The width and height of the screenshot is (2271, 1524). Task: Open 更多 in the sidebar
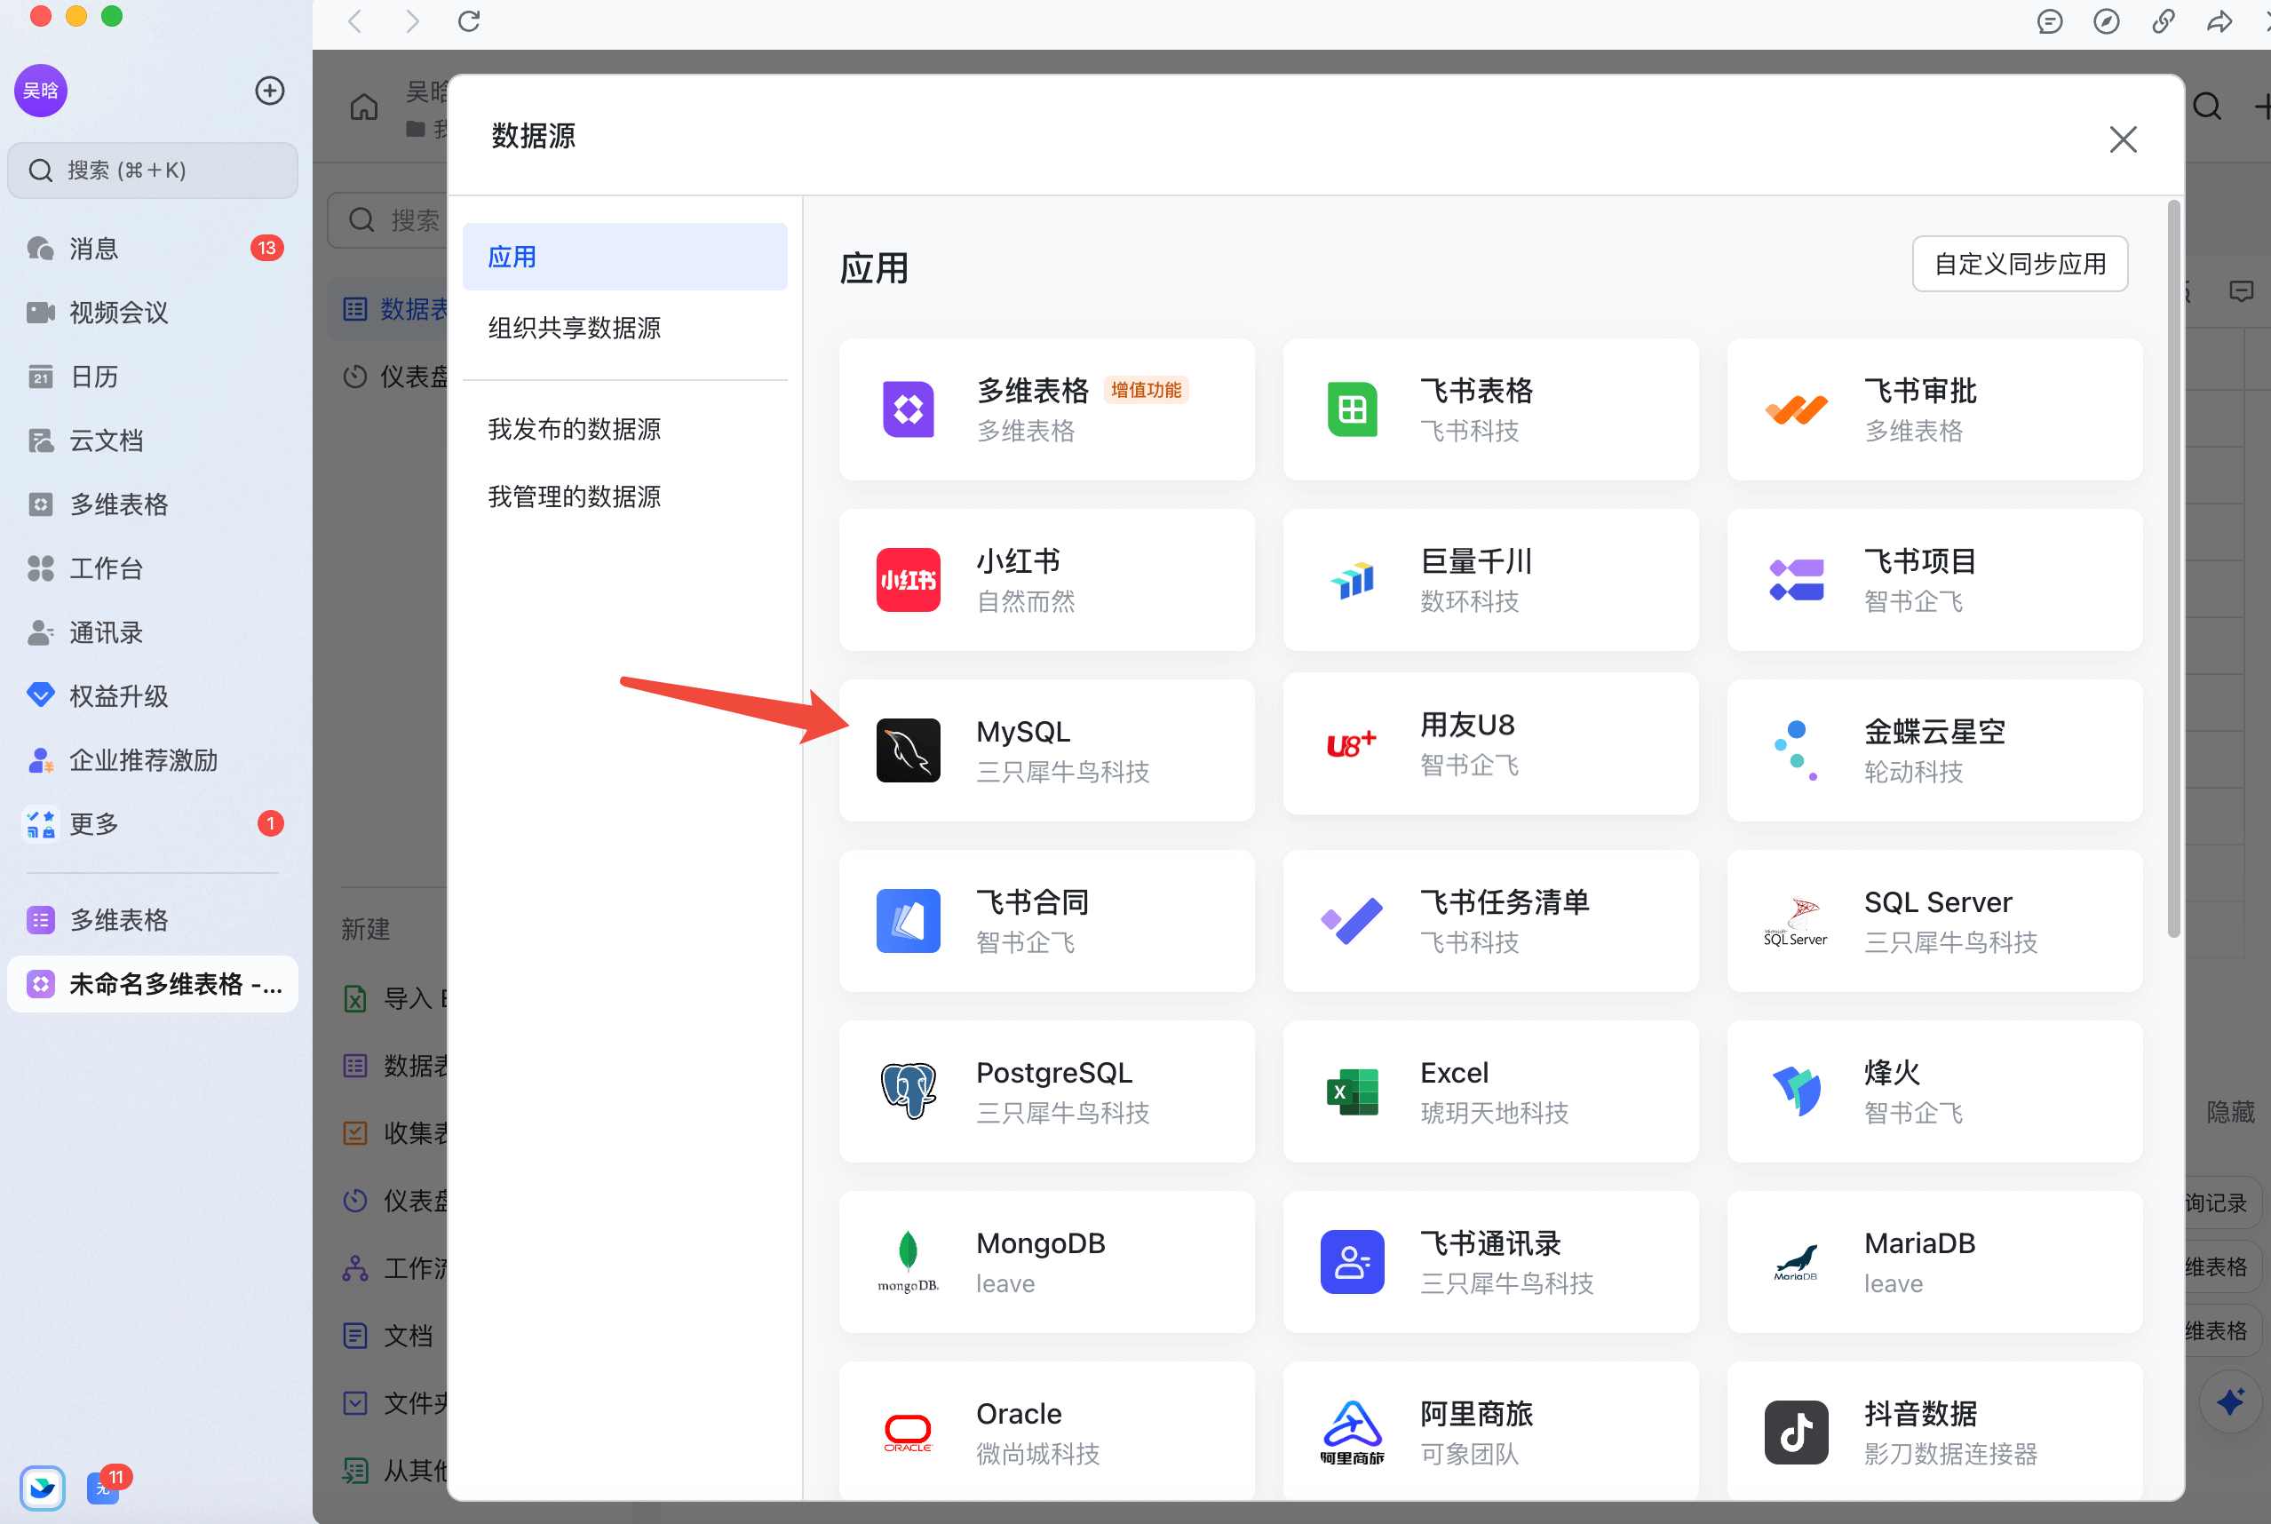[x=153, y=824]
